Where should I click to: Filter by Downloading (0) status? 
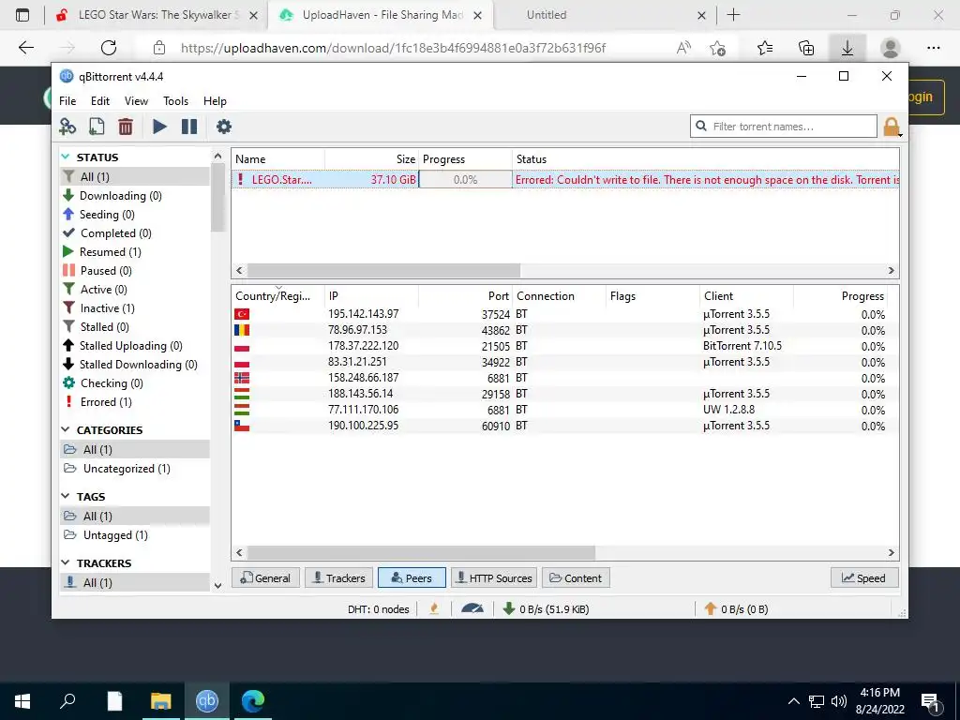pos(135,196)
